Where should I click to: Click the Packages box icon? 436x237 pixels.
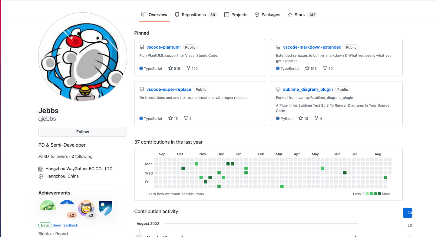(x=257, y=15)
